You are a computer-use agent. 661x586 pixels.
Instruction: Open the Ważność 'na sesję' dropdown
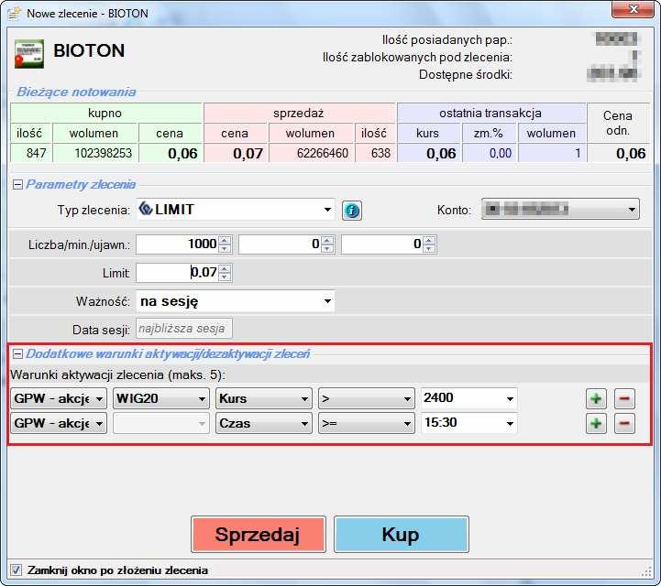coord(236,301)
